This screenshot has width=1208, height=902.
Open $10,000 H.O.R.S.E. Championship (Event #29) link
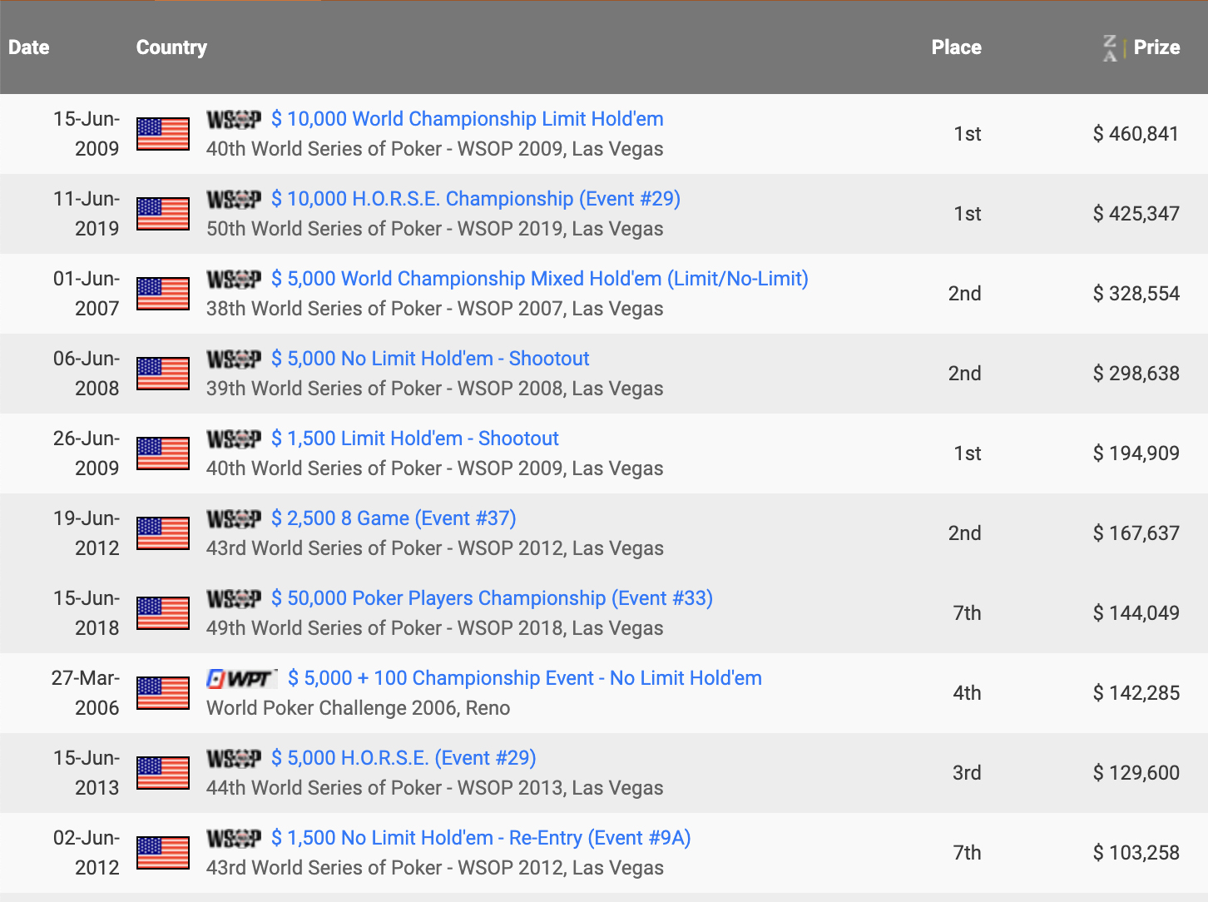(475, 199)
